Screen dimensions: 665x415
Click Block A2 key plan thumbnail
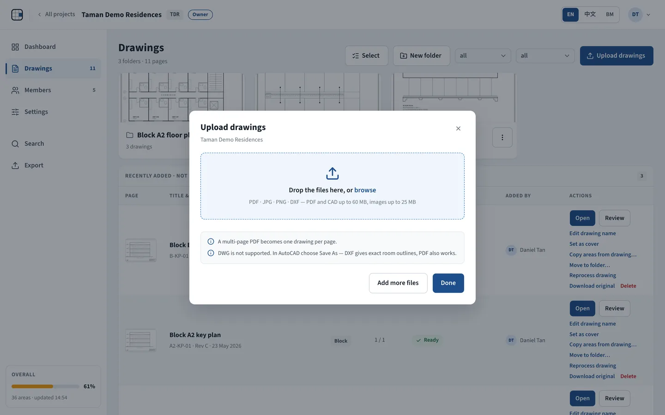(141, 340)
